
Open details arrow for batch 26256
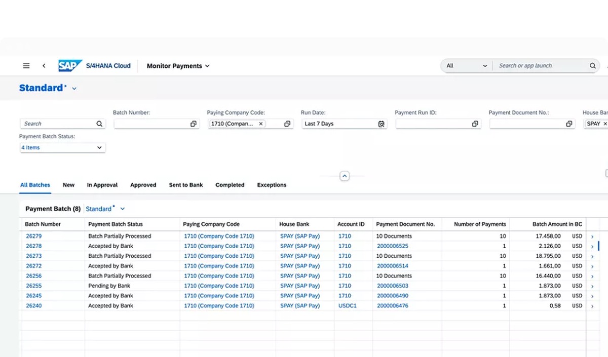(592, 276)
